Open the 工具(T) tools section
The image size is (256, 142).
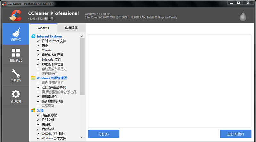point(16,76)
